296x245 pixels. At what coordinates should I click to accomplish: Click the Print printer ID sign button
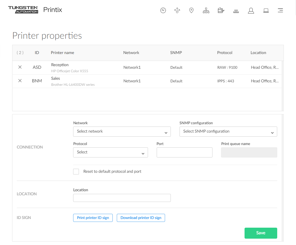tap(93, 218)
